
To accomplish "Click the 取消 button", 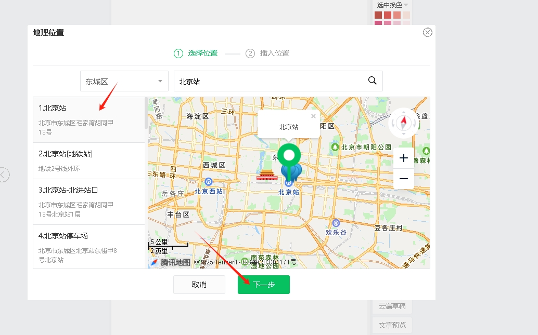I will [x=199, y=285].
